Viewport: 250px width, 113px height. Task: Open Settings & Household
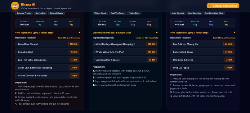point(223,6)
